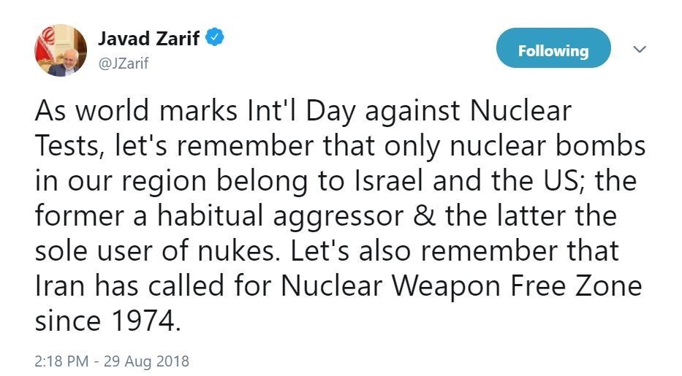The height and width of the screenshot is (376, 682).
Task: Click the phrase 'habitual aggressor'
Action: tap(280, 216)
